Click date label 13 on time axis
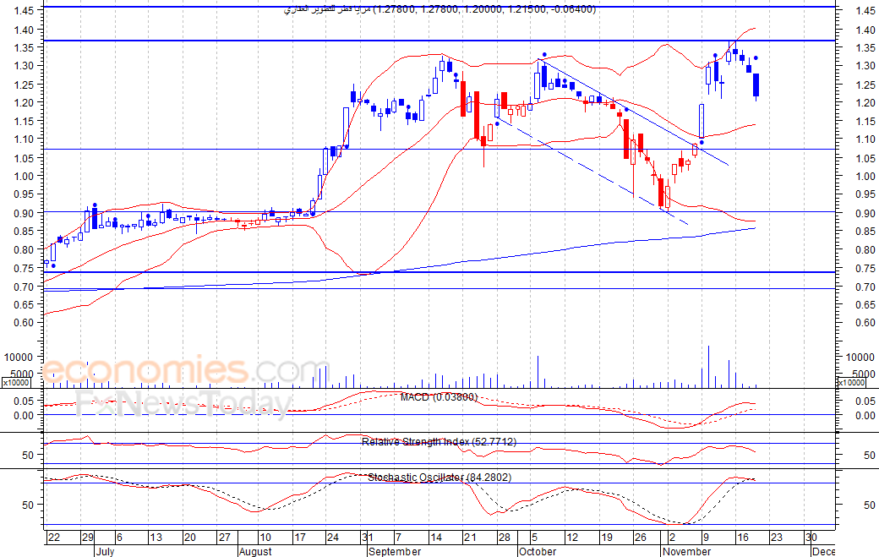This screenshot has height=557, width=879. coord(156,538)
